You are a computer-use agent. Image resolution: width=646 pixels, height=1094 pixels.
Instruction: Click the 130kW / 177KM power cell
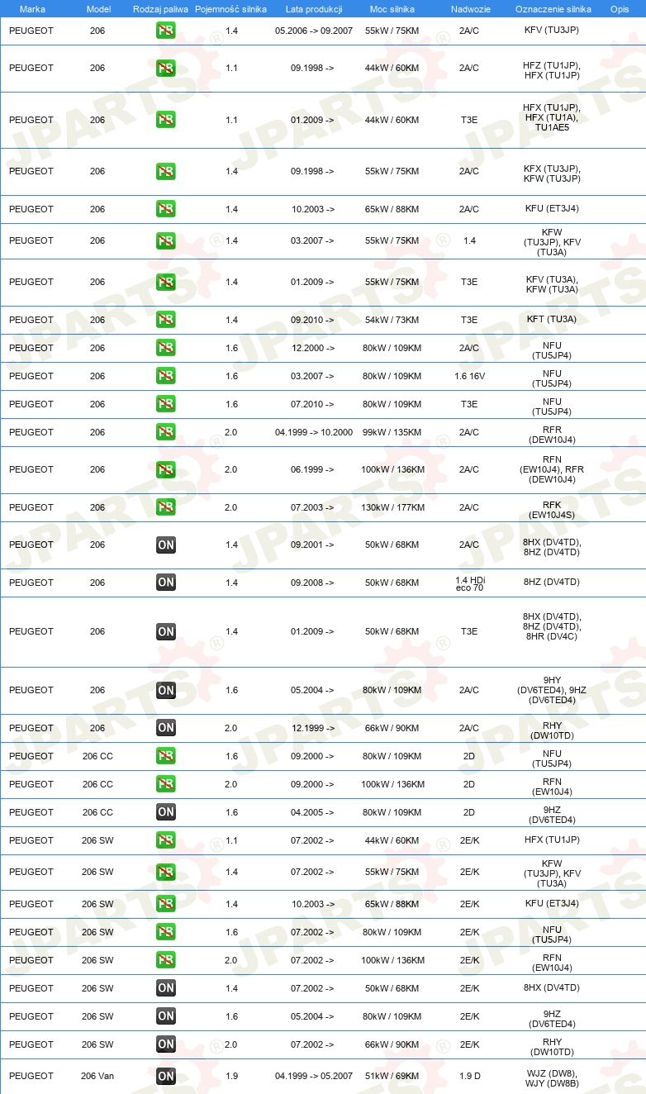392,507
